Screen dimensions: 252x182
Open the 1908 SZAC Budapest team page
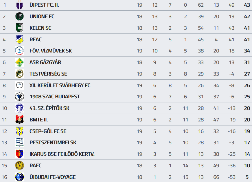pos(55,97)
